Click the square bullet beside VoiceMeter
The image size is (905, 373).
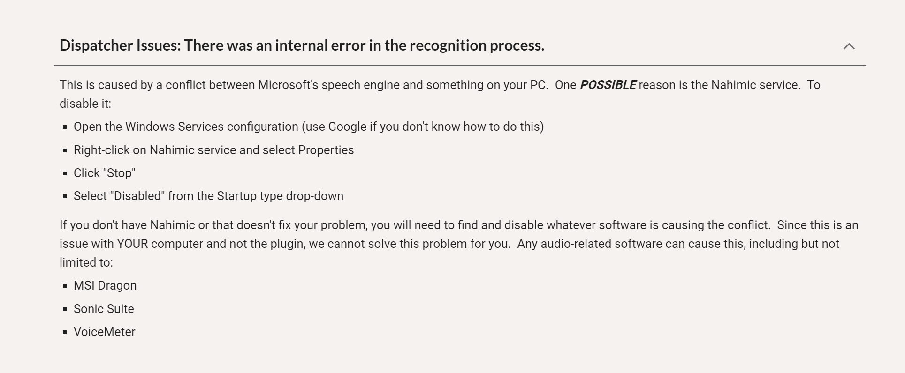pos(65,332)
